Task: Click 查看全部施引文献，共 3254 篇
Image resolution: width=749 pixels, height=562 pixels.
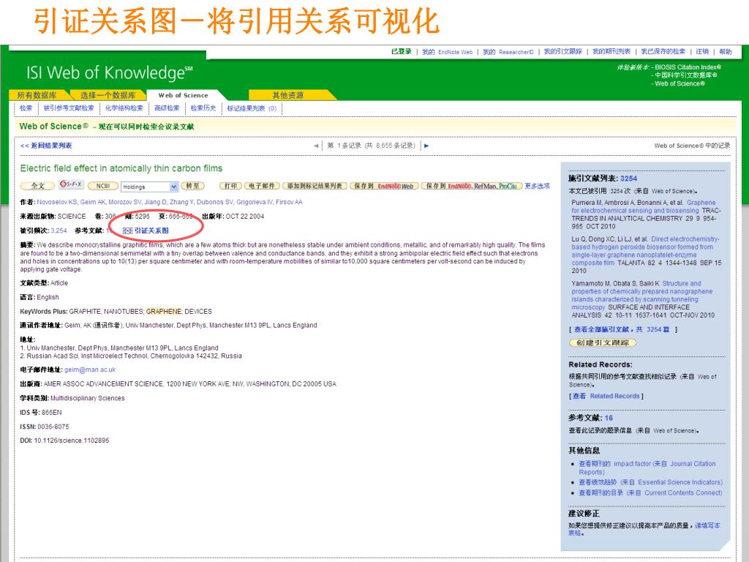Action: click(x=622, y=330)
